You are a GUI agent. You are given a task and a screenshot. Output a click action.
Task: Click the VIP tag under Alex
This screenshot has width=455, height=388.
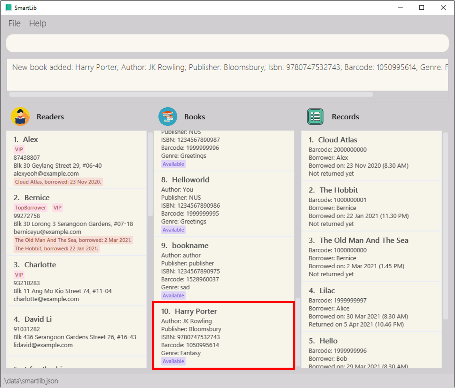tap(19, 149)
